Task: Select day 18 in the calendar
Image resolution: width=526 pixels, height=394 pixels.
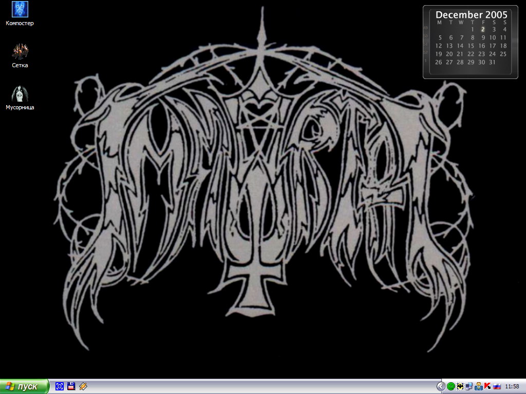Action: coord(503,46)
